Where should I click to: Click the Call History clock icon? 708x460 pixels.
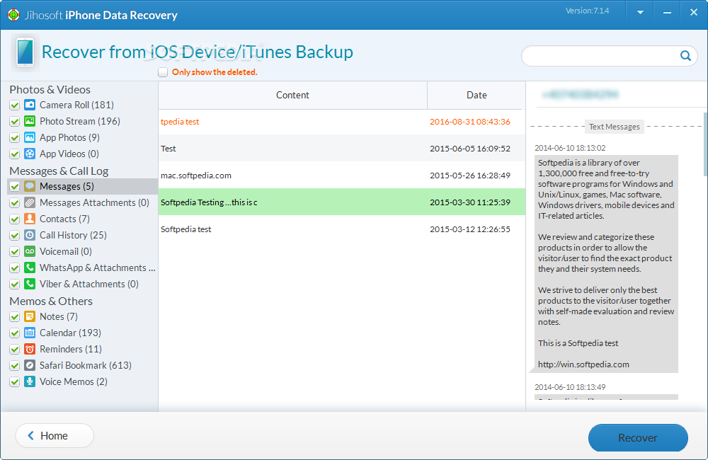tap(30, 235)
